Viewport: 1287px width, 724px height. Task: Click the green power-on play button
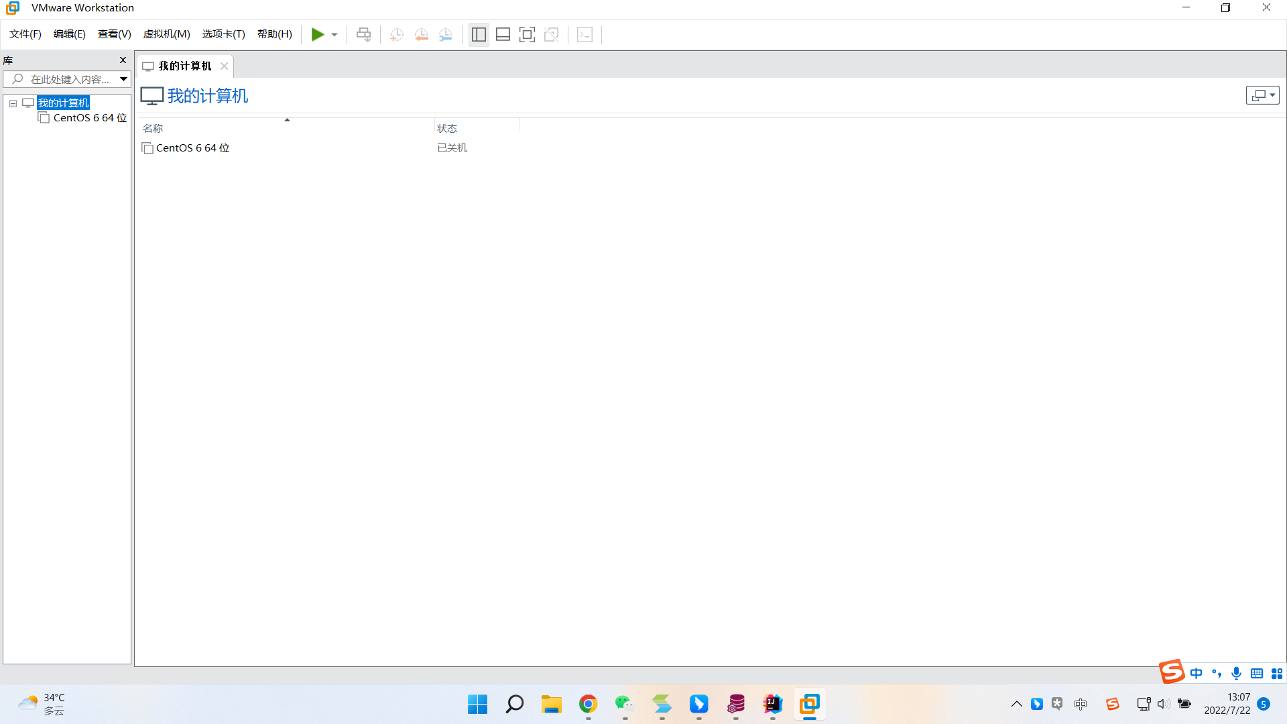(317, 35)
